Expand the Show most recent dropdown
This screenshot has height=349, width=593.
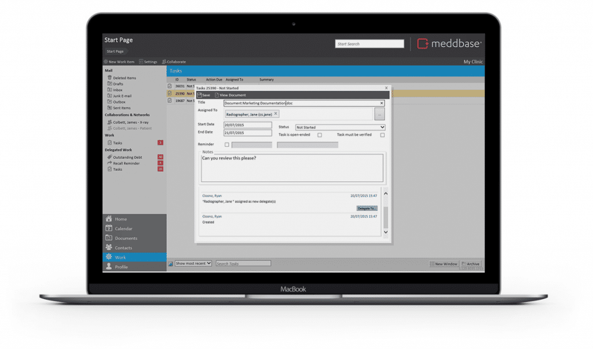[x=193, y=263]
